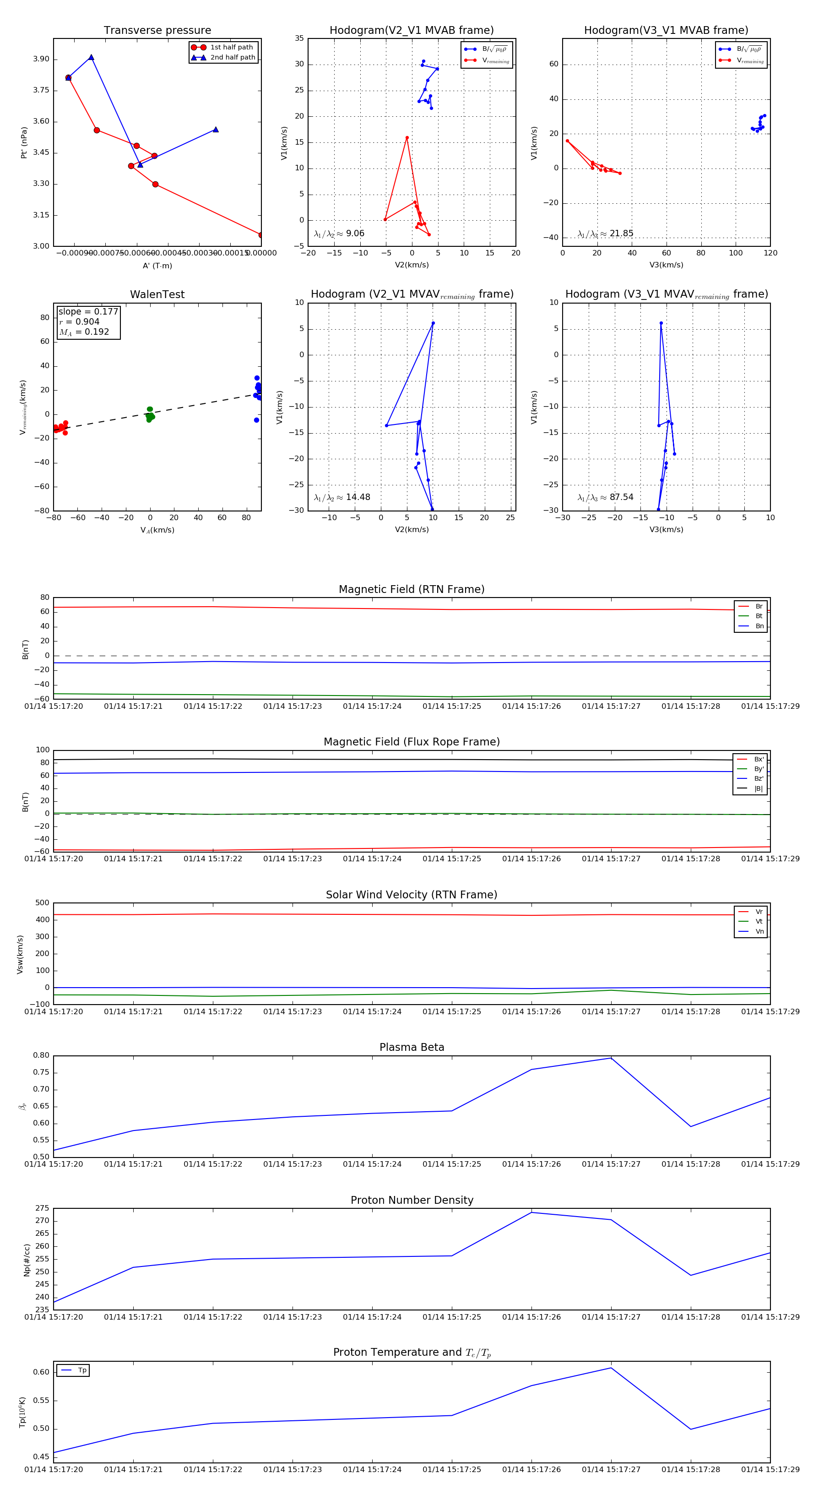824x1511 pixels.
Task: Click the "Proton Temperature and Te/Tp" title
Action: click(x=412, y=1353)
